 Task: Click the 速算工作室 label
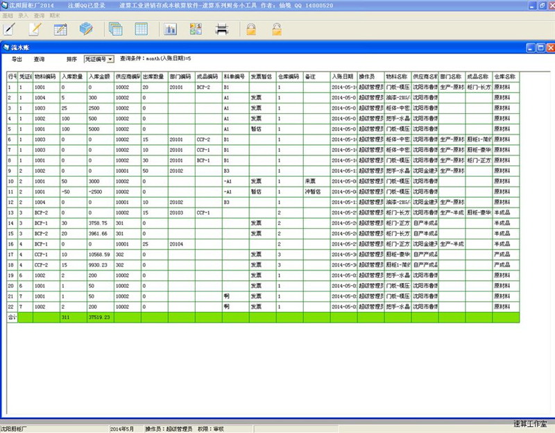(530, 423)
